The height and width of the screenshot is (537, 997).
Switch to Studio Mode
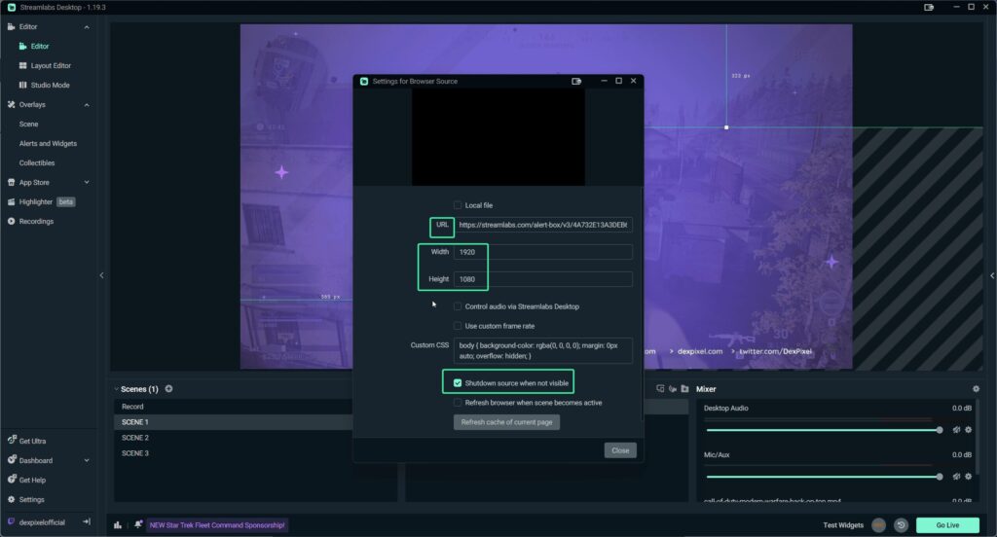tap(49, 85)
